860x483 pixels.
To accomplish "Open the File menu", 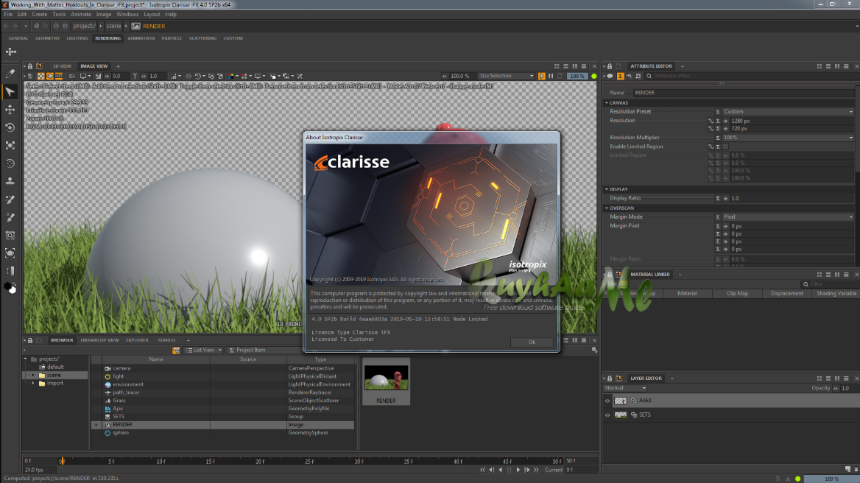I will point(8,14).
